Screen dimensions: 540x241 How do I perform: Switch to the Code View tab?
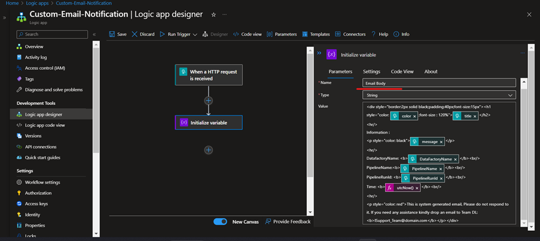402,72
